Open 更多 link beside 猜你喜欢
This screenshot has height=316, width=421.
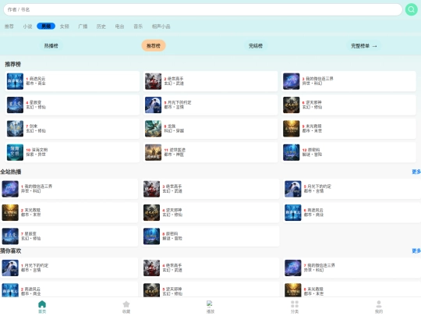[x=416, y=250]
